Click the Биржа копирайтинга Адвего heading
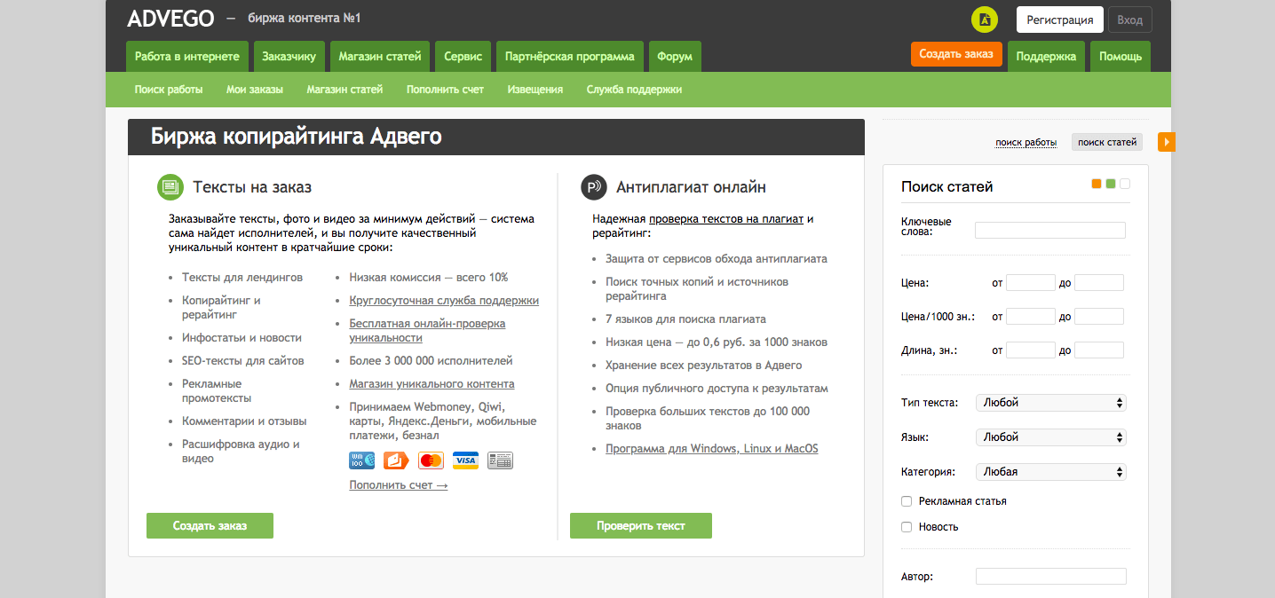Screen dimensions: 1275x598 click(x=296, y=137)
